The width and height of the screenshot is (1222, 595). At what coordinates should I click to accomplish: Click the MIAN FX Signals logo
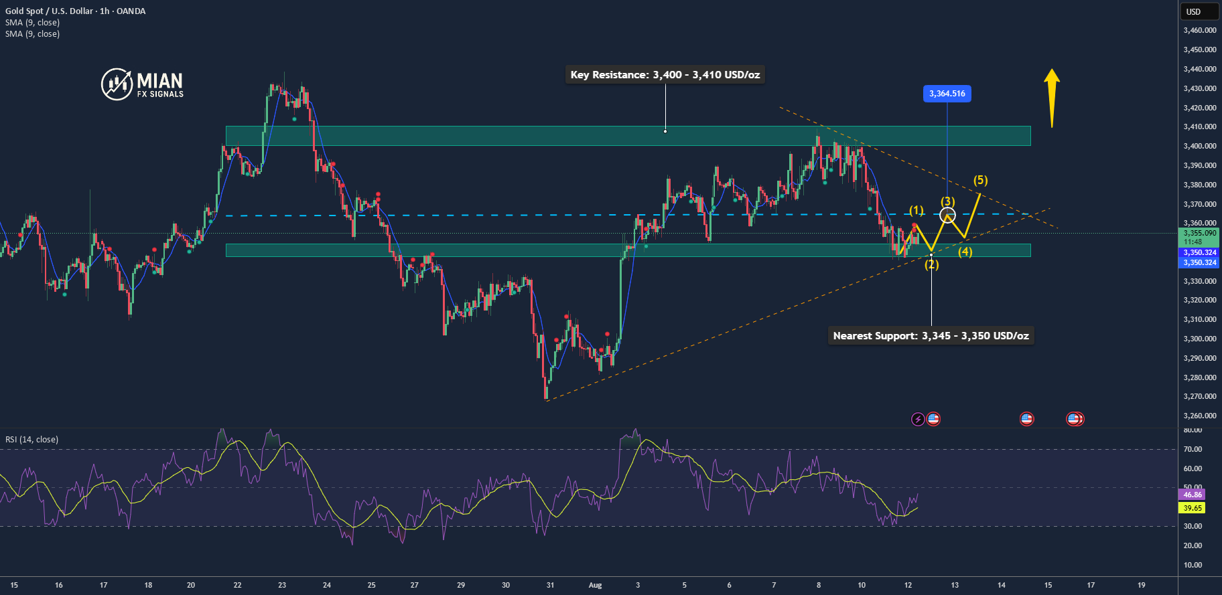[143, 84]
